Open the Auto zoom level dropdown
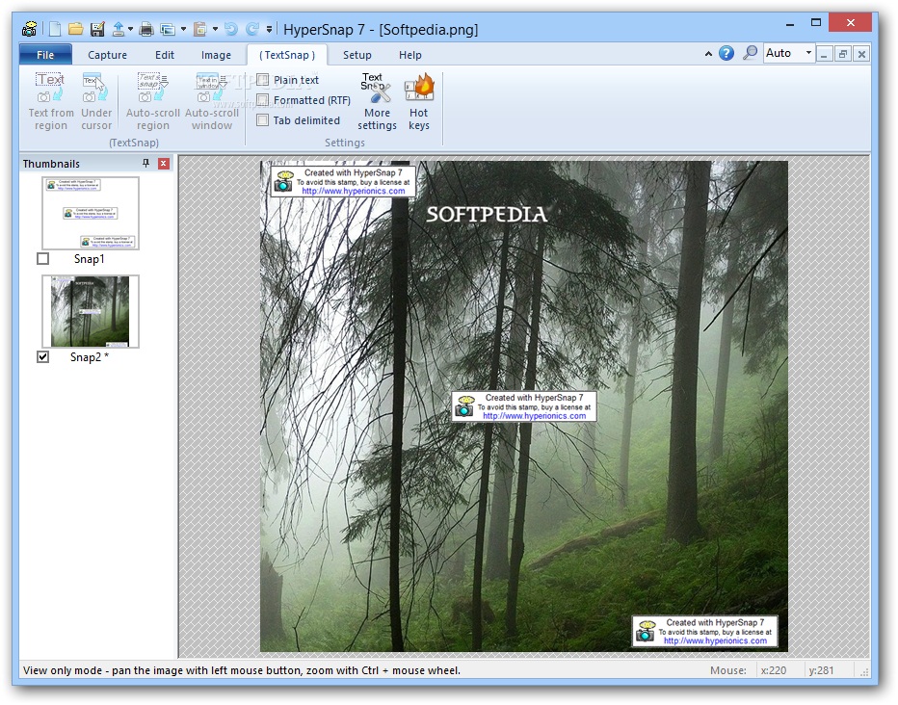The image size is (898, 705). (808, 53)
